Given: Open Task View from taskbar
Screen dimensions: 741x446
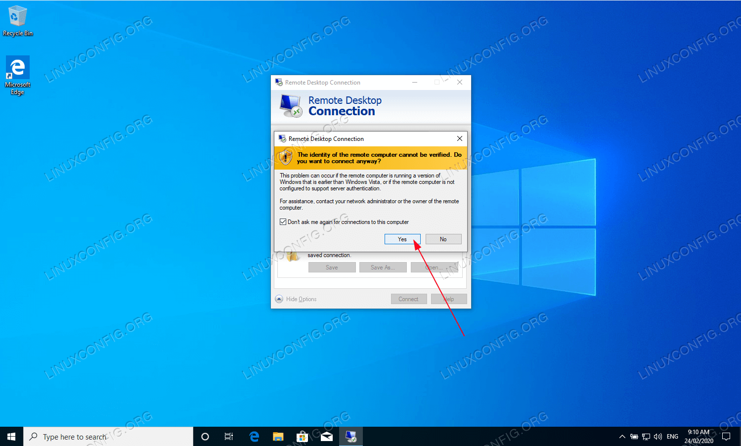Looking at the screenshot, I should click(x=229, y=437).
